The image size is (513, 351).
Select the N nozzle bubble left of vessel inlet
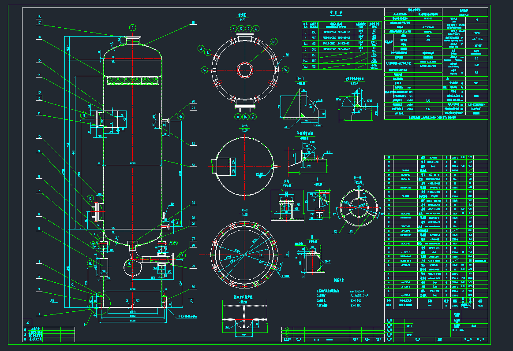[x=84, y=115]
